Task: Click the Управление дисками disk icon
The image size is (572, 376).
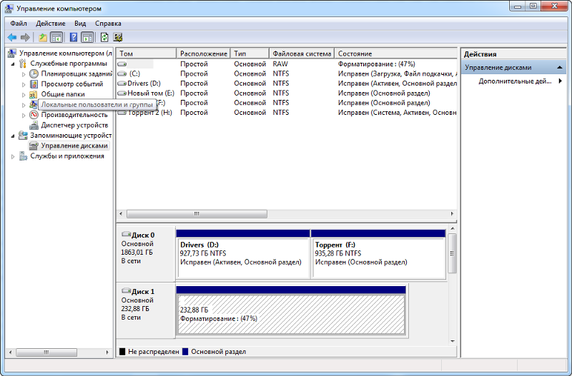Action: point(34,146)
